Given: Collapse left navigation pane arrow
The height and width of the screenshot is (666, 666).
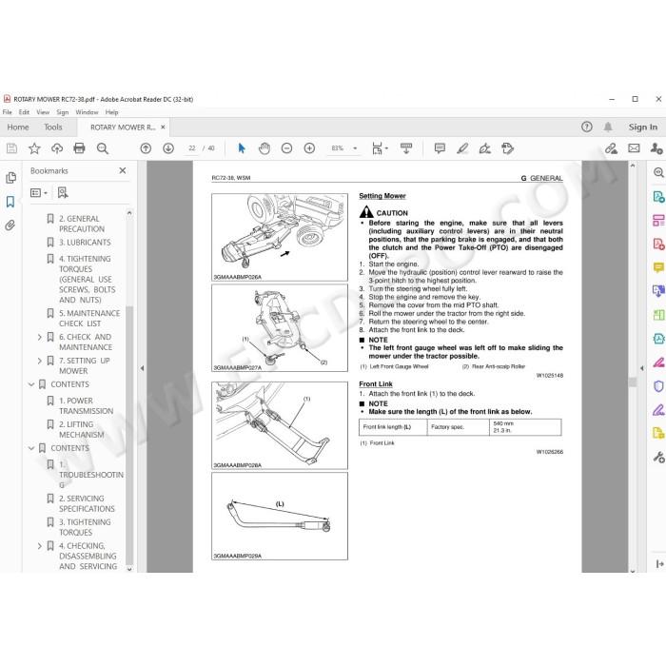Looking at the screenshot, I should tap(142, 368).
